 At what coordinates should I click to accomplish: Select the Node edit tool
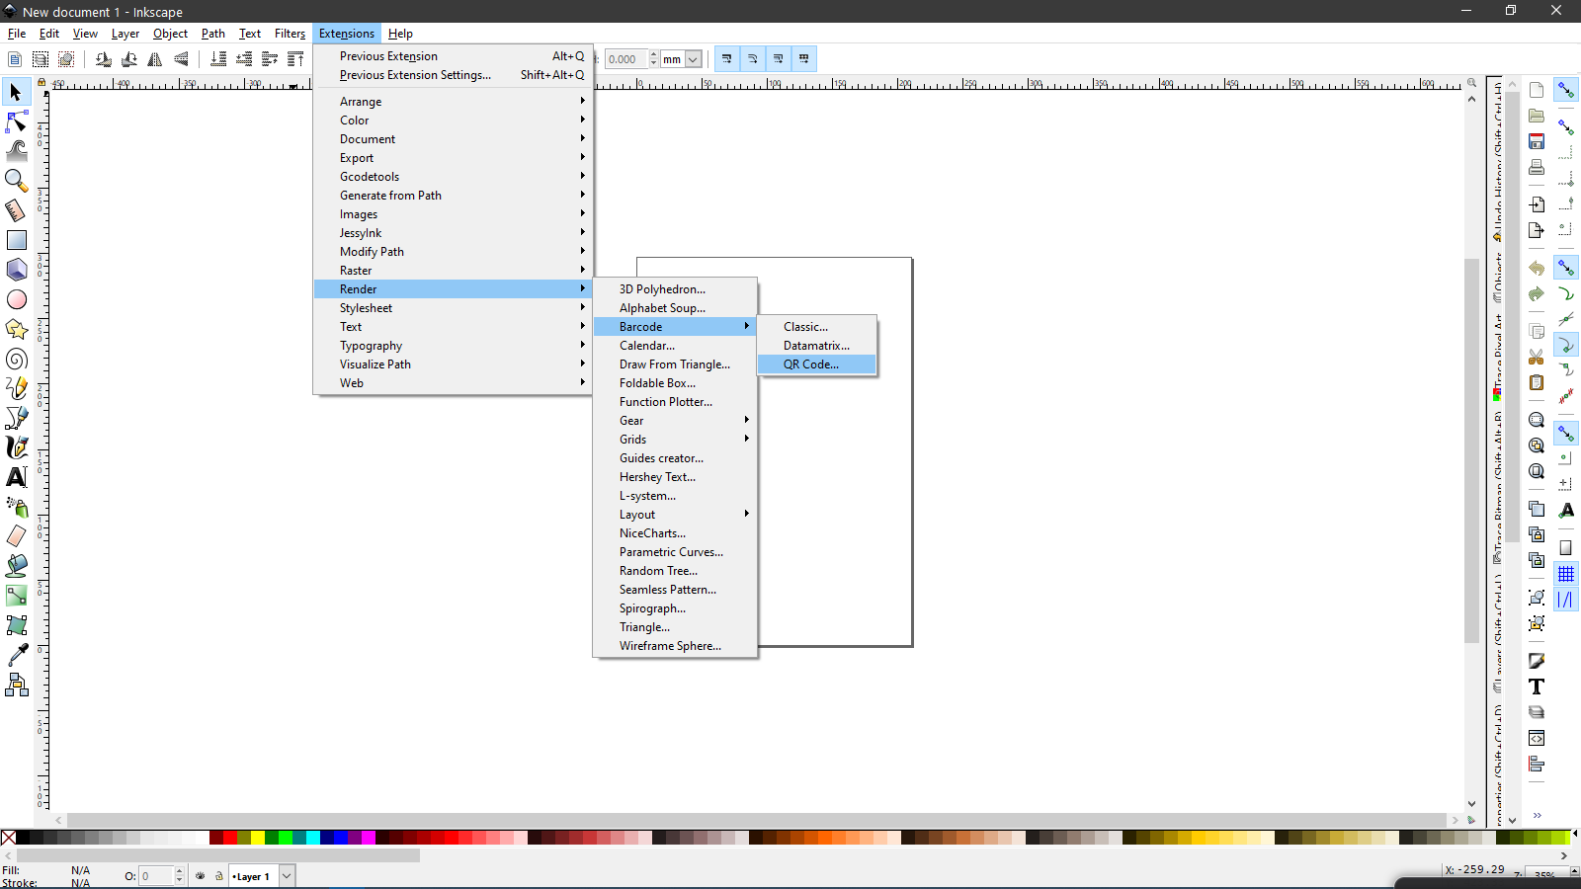16,121
